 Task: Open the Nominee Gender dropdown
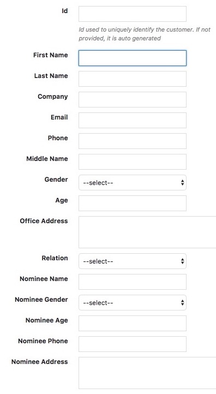point(133,302)
